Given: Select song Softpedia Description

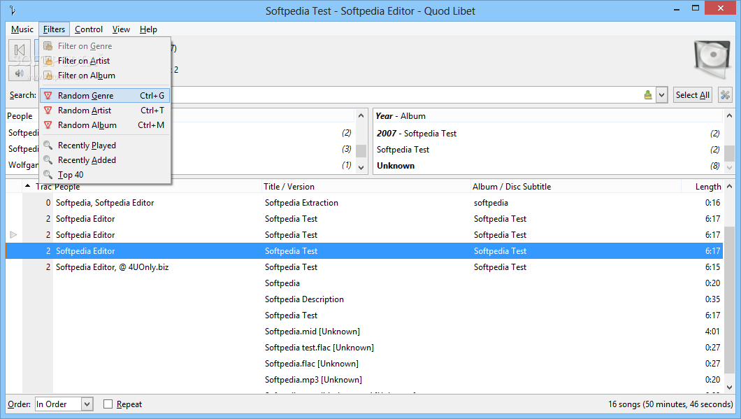Looking at the screenshot, I should (x=364, y=299).
